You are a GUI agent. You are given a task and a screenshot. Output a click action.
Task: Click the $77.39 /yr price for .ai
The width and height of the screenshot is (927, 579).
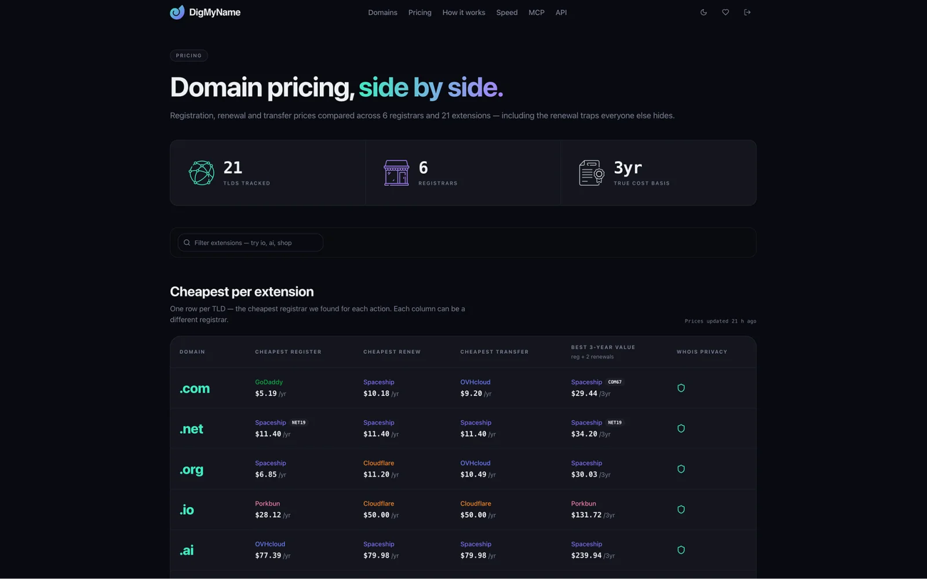[273, 556]
